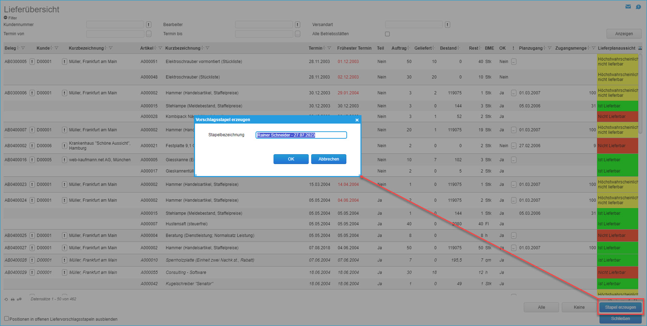Click the info icon next to AB0300005
This screenshot has height=326, width=647.
click(x=32, y=62)
